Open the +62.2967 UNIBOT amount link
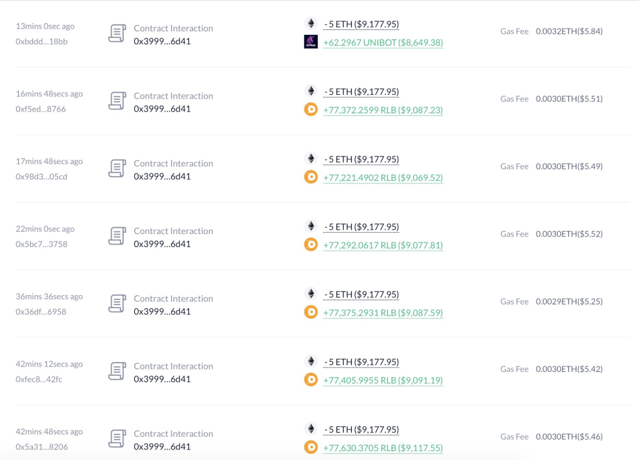639x460 pixels. pyautogui.click(x=383, y=42)
